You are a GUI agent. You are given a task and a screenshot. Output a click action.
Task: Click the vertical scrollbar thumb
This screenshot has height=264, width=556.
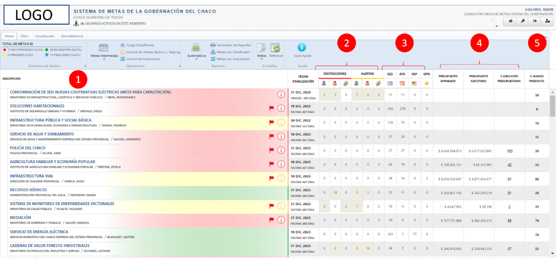coord(553,105)
